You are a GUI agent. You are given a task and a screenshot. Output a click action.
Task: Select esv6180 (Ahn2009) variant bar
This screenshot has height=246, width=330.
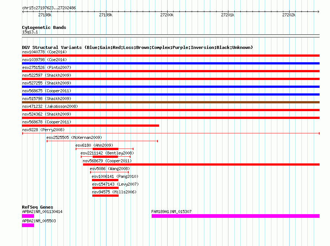click(x=105, y=149)
